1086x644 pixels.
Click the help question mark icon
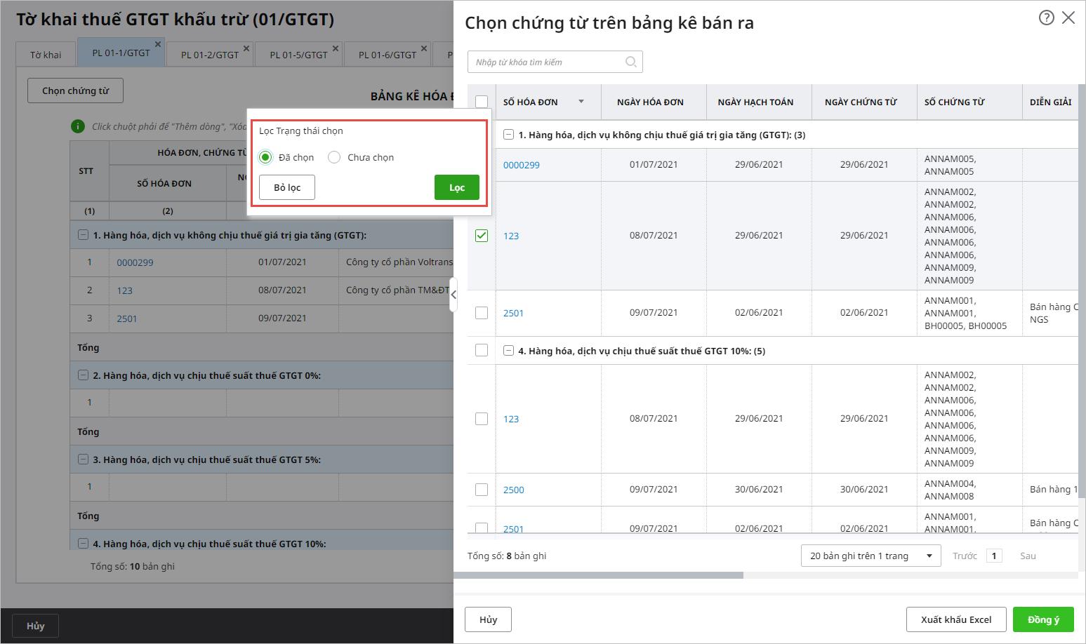pos(1046,18)
